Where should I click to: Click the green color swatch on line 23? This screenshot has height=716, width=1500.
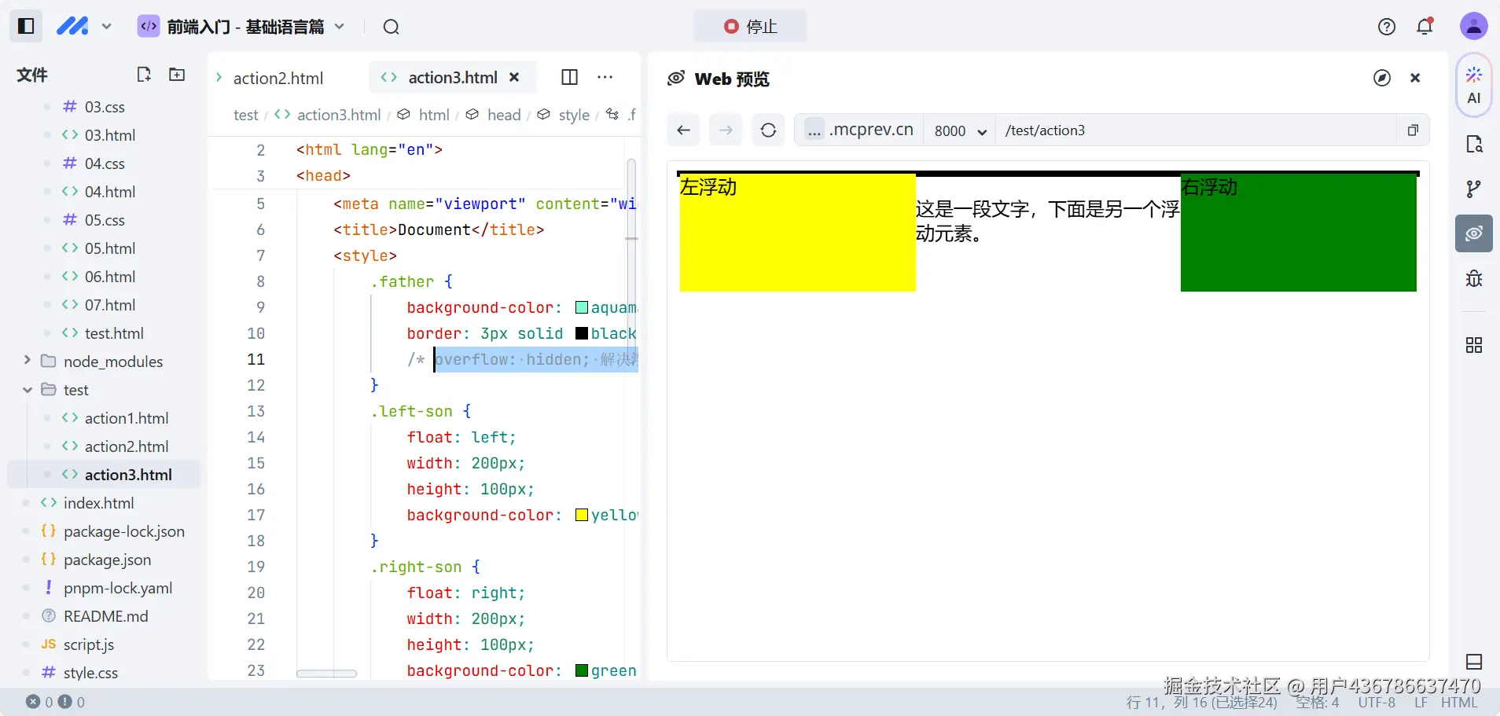(x=582, y=670)
